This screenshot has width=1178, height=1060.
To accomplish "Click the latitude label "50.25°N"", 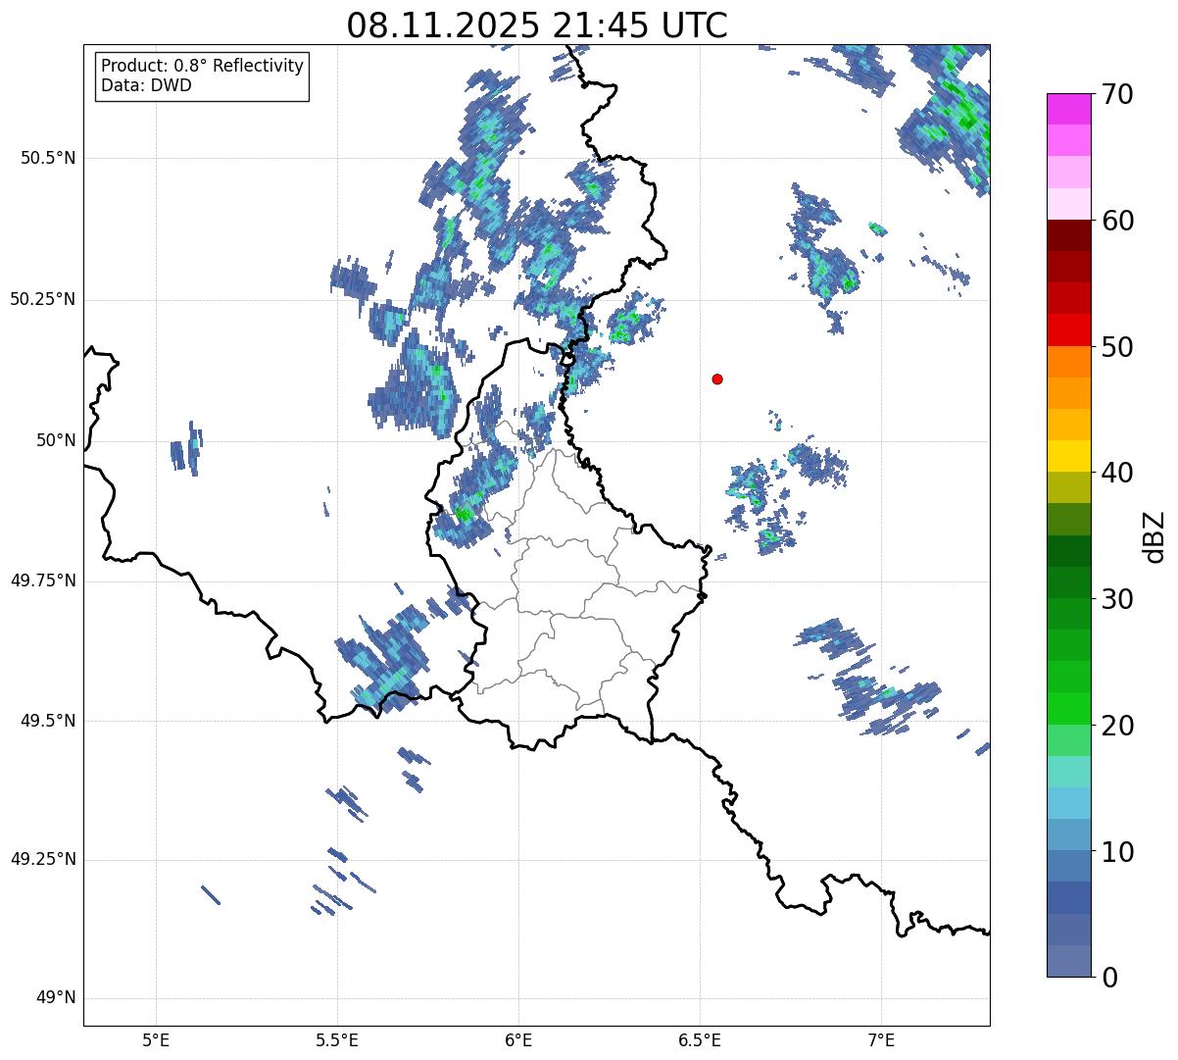I will pos(43,299).
